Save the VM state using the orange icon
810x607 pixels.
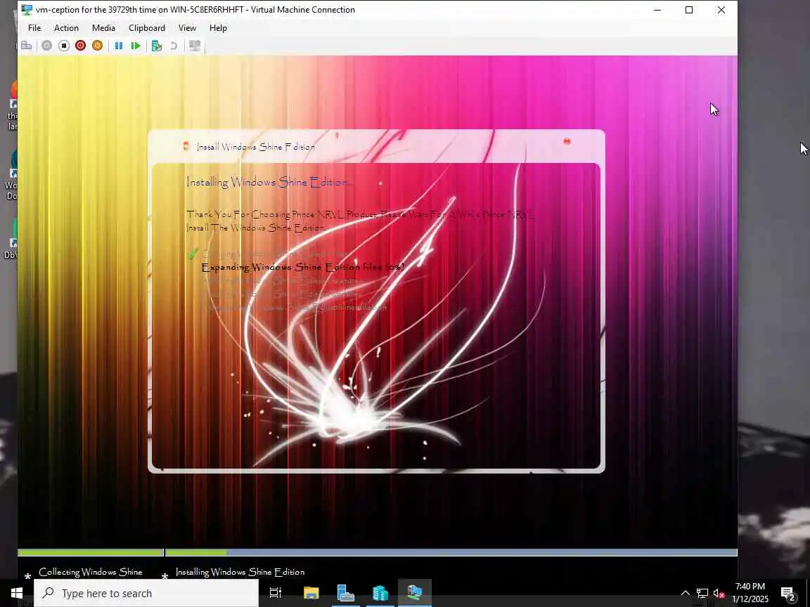[x=97, y=46]
